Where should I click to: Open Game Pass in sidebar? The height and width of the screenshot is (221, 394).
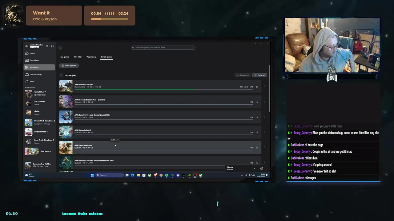click(x=39, y=60)
